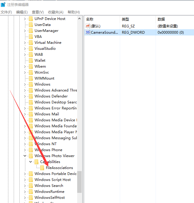Click the VisualStudio folder icon
Screen dimensions: 194x203
[31, 49]
